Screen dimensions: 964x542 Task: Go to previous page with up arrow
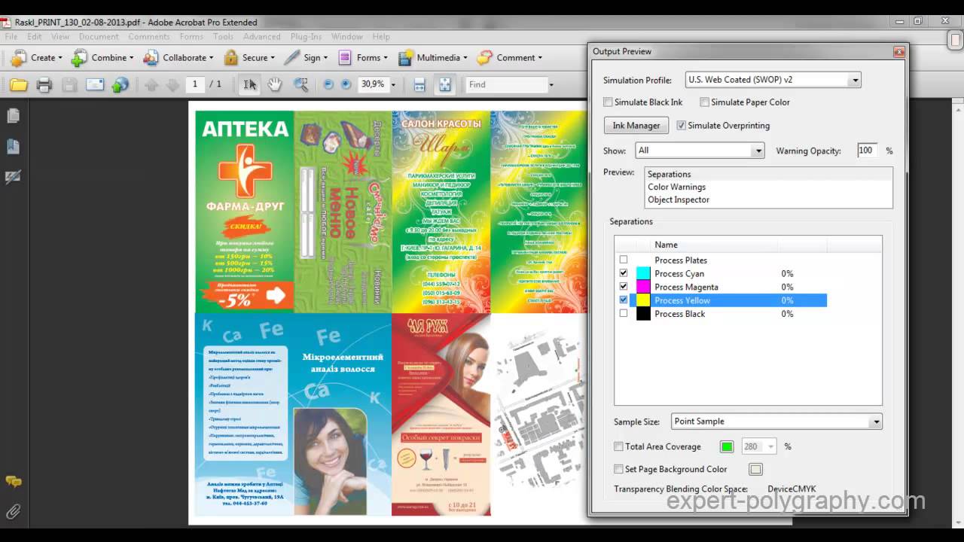(151, 85)
